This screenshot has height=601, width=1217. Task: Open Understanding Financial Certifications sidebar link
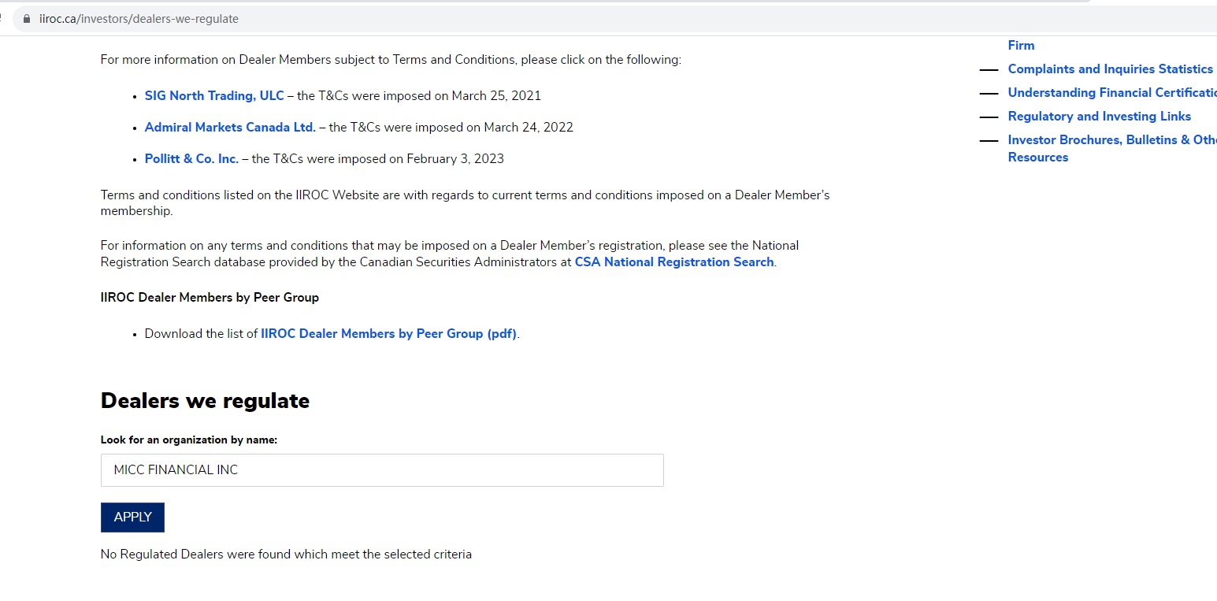click(1111, 93)
